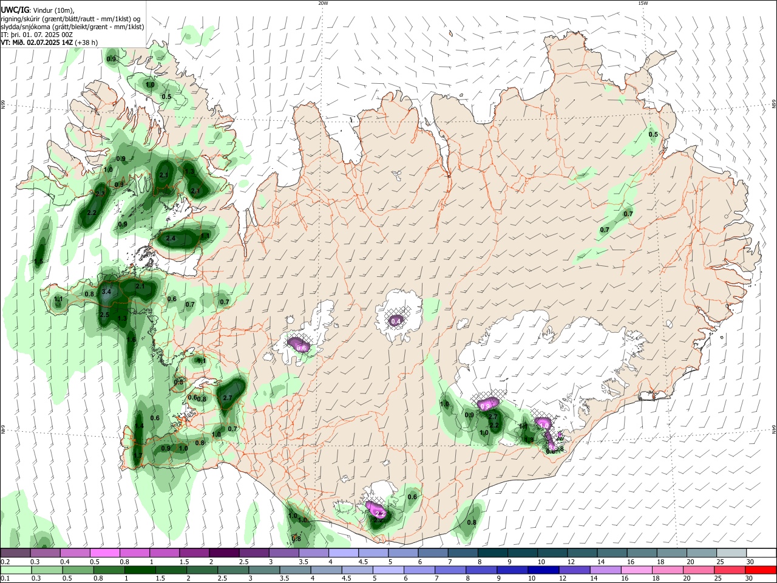Select the bright pink 0.5–0.8 swatch in upper legend

105,553
